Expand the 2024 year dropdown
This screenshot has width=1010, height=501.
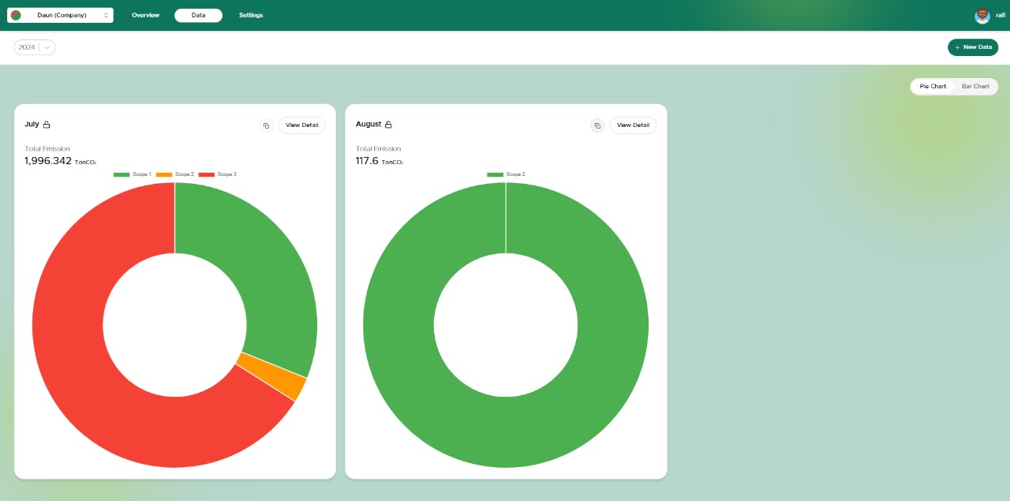(x=35, y=47)
